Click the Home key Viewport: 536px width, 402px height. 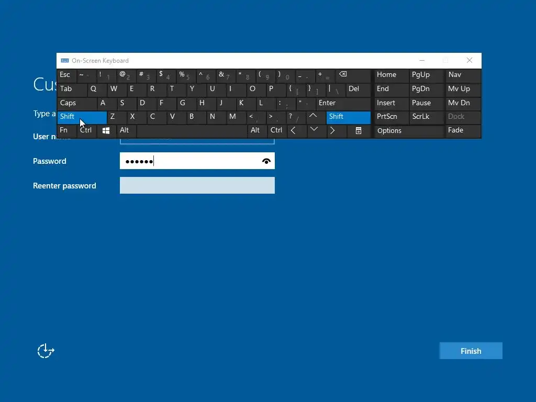click(392, 75)
